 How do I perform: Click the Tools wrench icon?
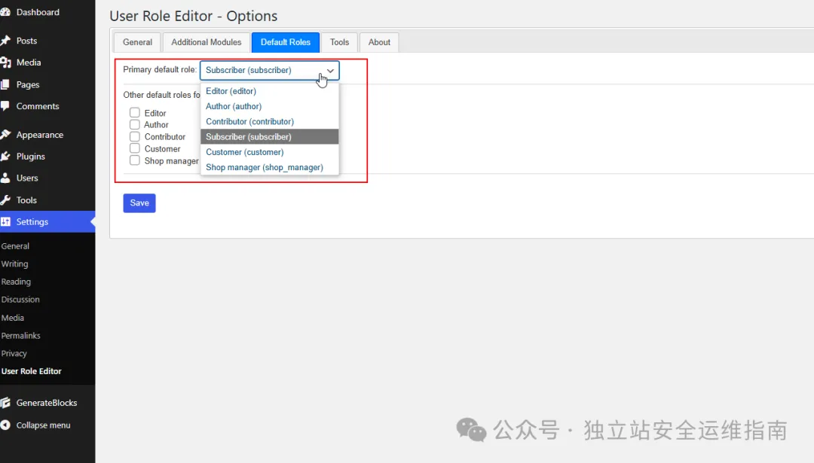[5, 200]
